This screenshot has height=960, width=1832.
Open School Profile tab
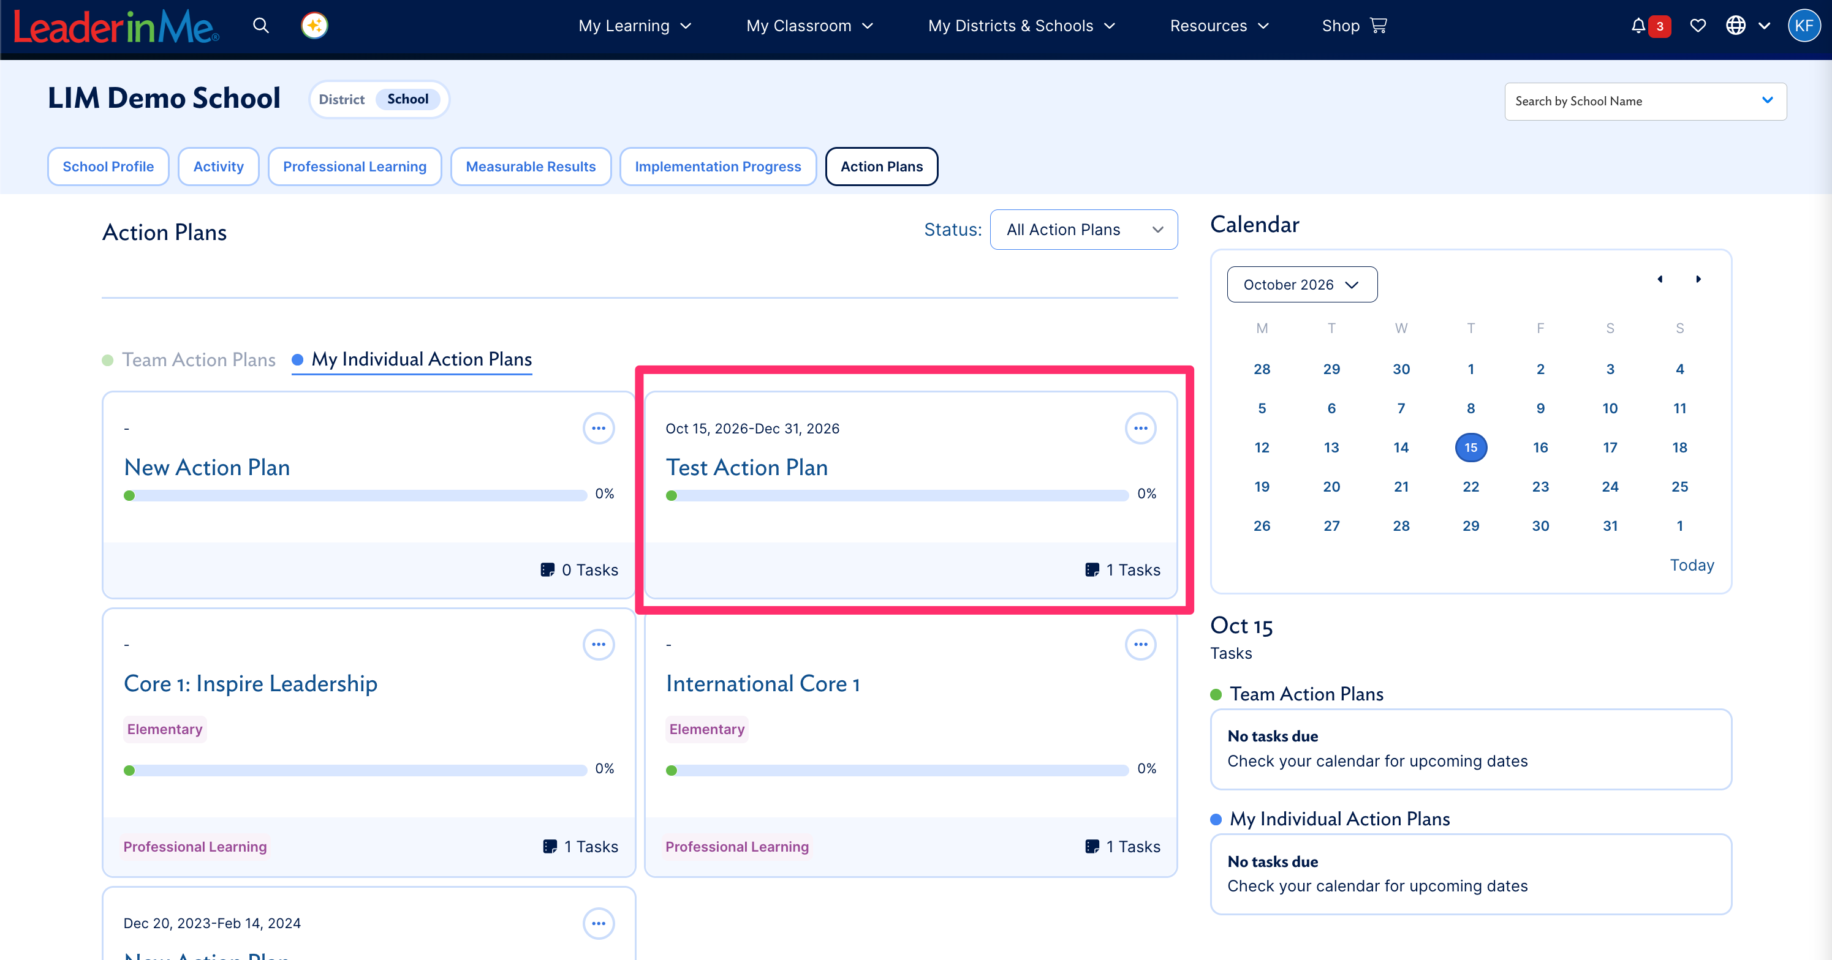pyautogui.click(x=108, y=167)
